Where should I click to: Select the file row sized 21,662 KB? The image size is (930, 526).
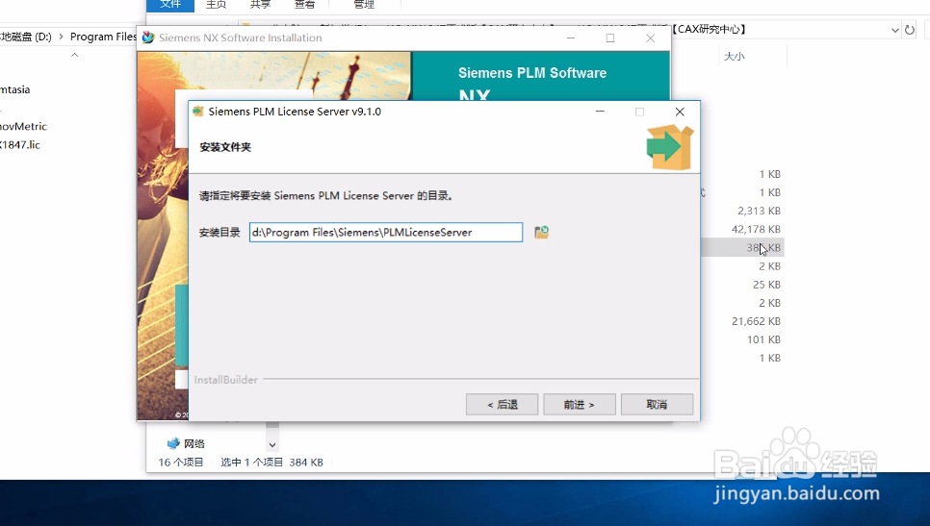[x=756, y=321]
